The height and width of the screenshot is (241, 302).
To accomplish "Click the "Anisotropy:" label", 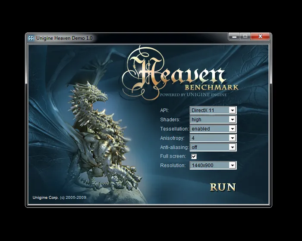I will tap(172, 138).
